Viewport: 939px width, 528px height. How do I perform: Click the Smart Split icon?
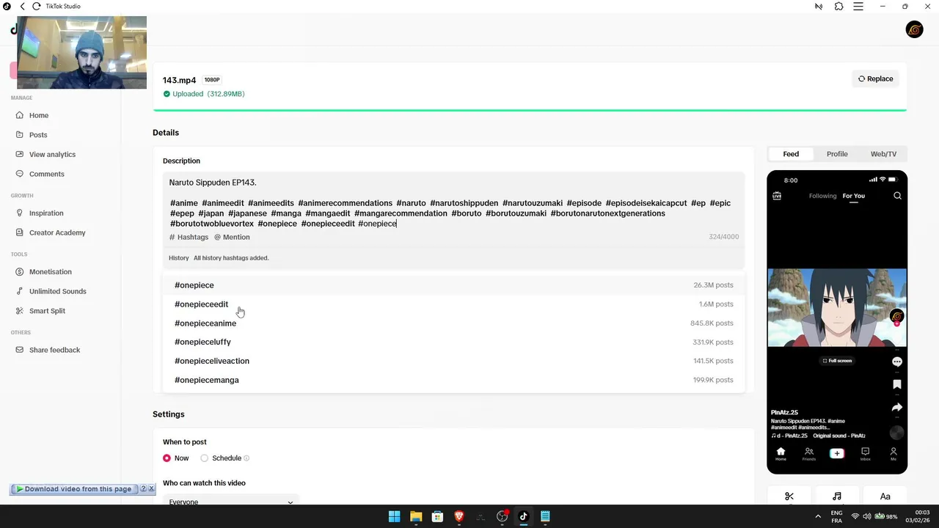21,311
